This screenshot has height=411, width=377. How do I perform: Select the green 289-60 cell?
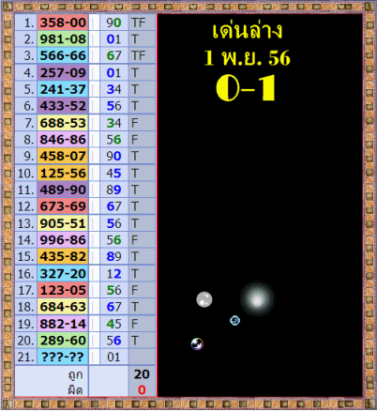click(63, 341)
